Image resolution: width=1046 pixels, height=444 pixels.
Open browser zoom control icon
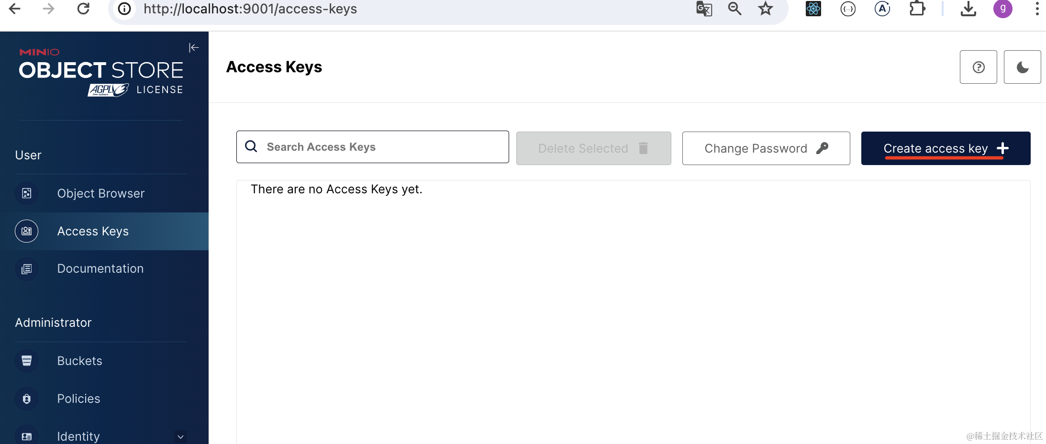pos(734,9)
